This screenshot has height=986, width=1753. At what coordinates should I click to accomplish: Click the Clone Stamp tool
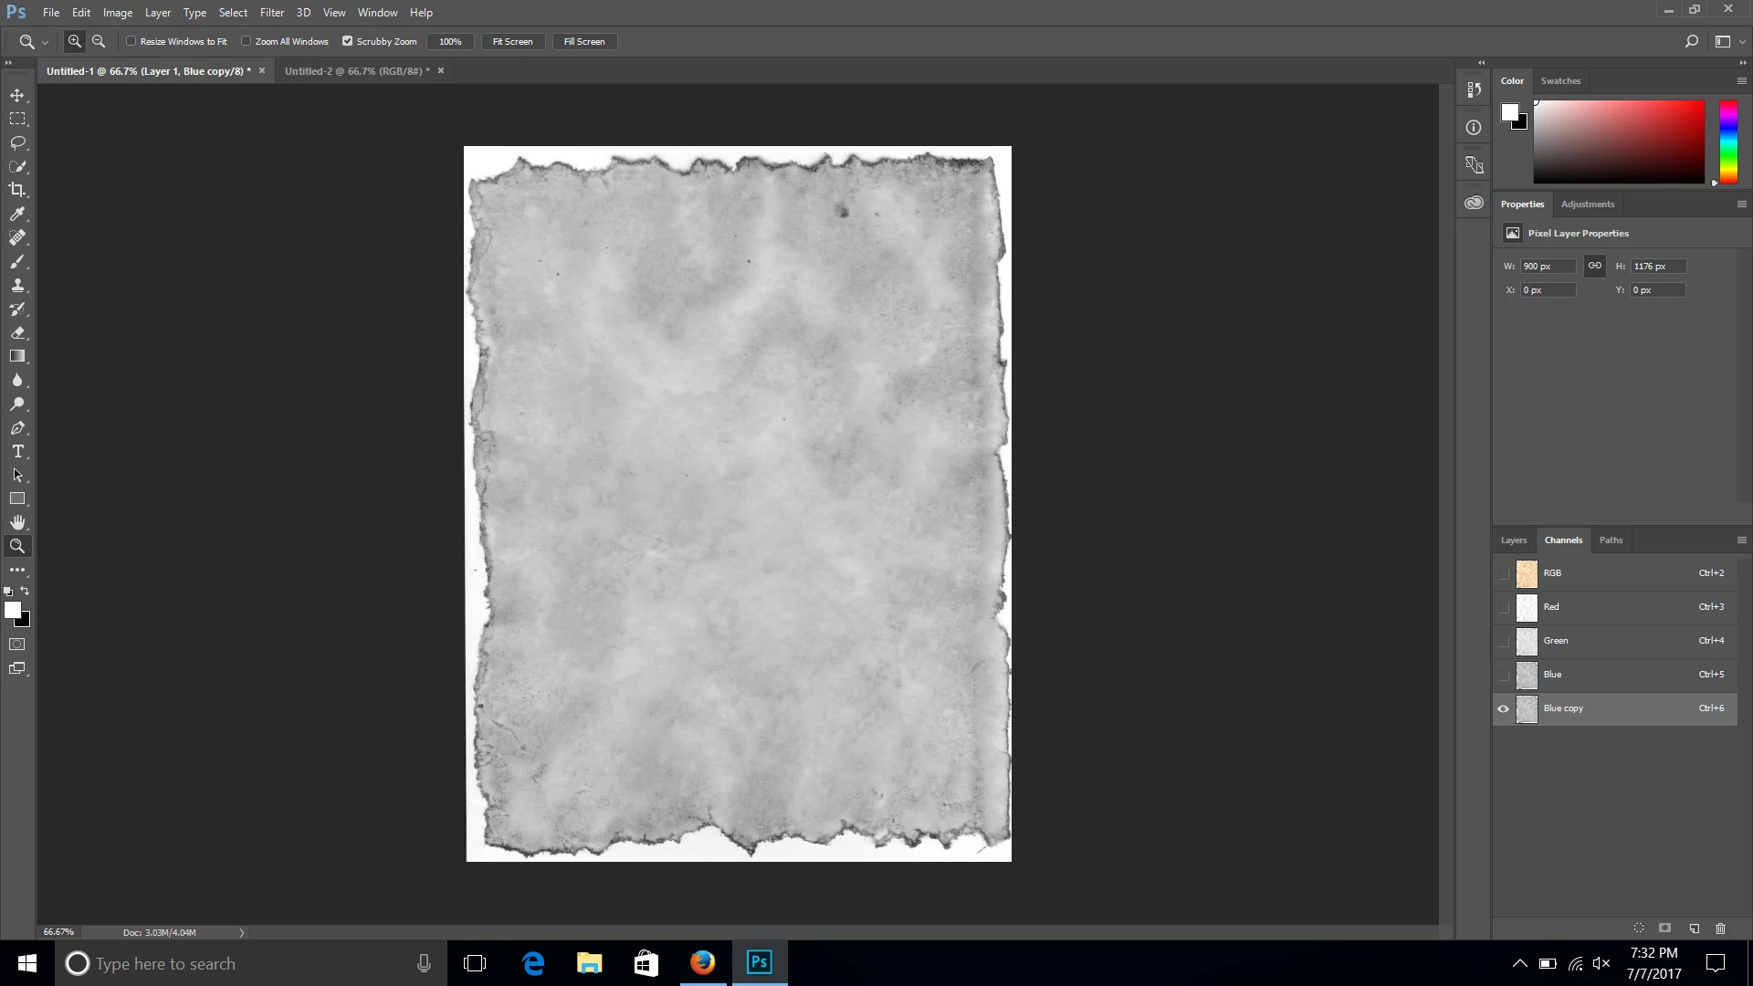click(x=17, y=285)
